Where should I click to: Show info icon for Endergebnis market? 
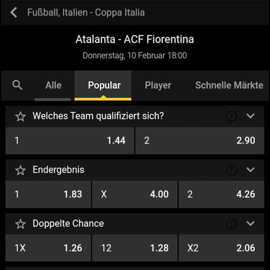[x=231, y=170]
